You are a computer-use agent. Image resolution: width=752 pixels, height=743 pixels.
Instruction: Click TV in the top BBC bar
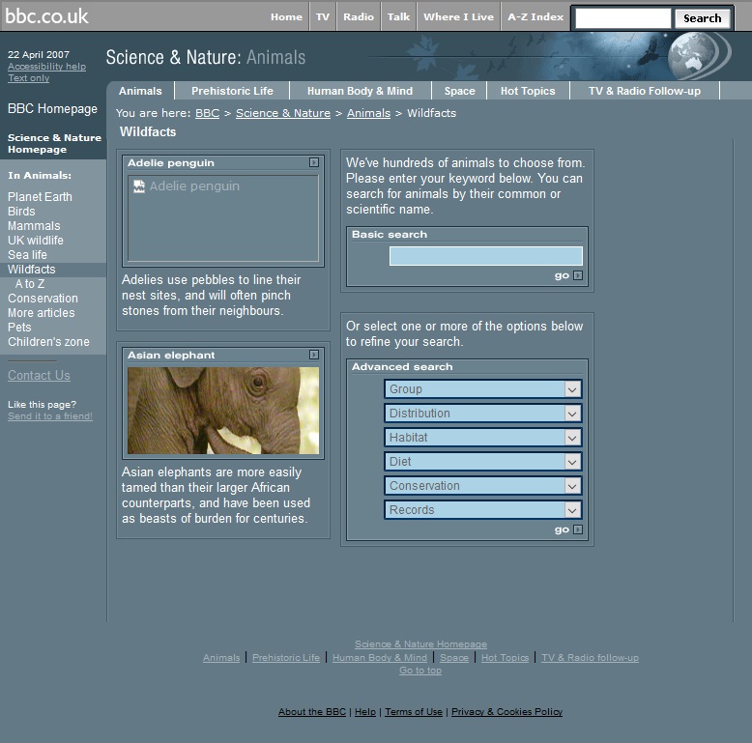(x=323, y=16)
